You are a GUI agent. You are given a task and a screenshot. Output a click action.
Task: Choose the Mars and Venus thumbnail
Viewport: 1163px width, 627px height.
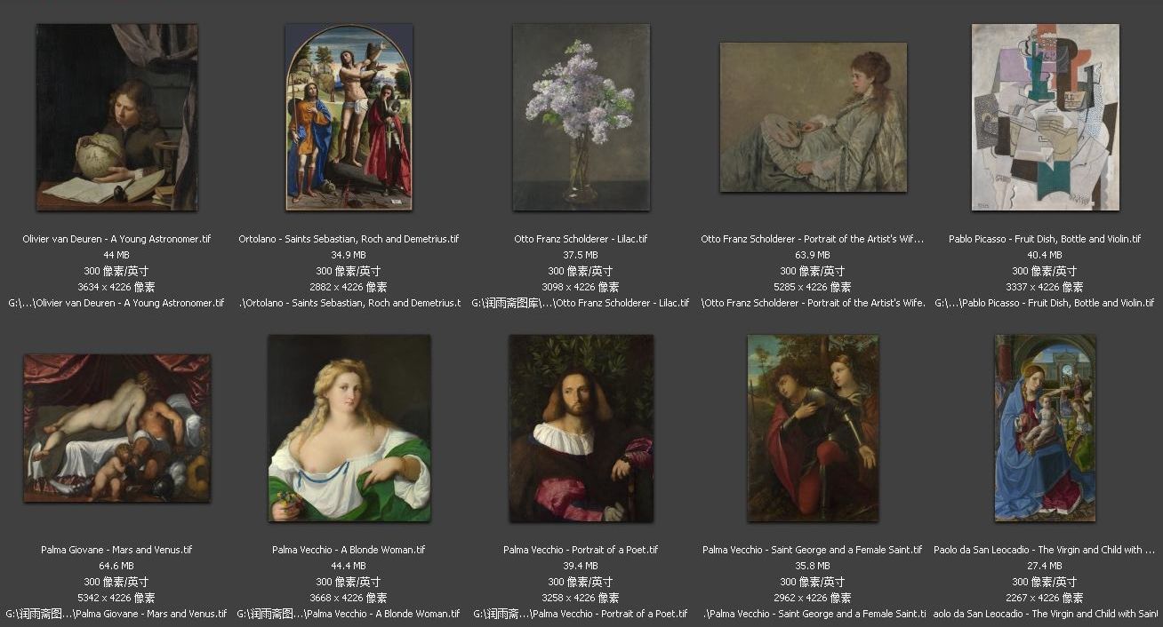pos(116,428)
